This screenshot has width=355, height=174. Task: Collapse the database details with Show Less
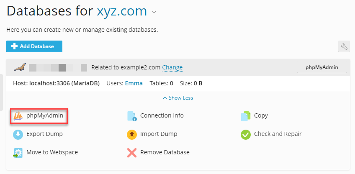click(178, 98)
